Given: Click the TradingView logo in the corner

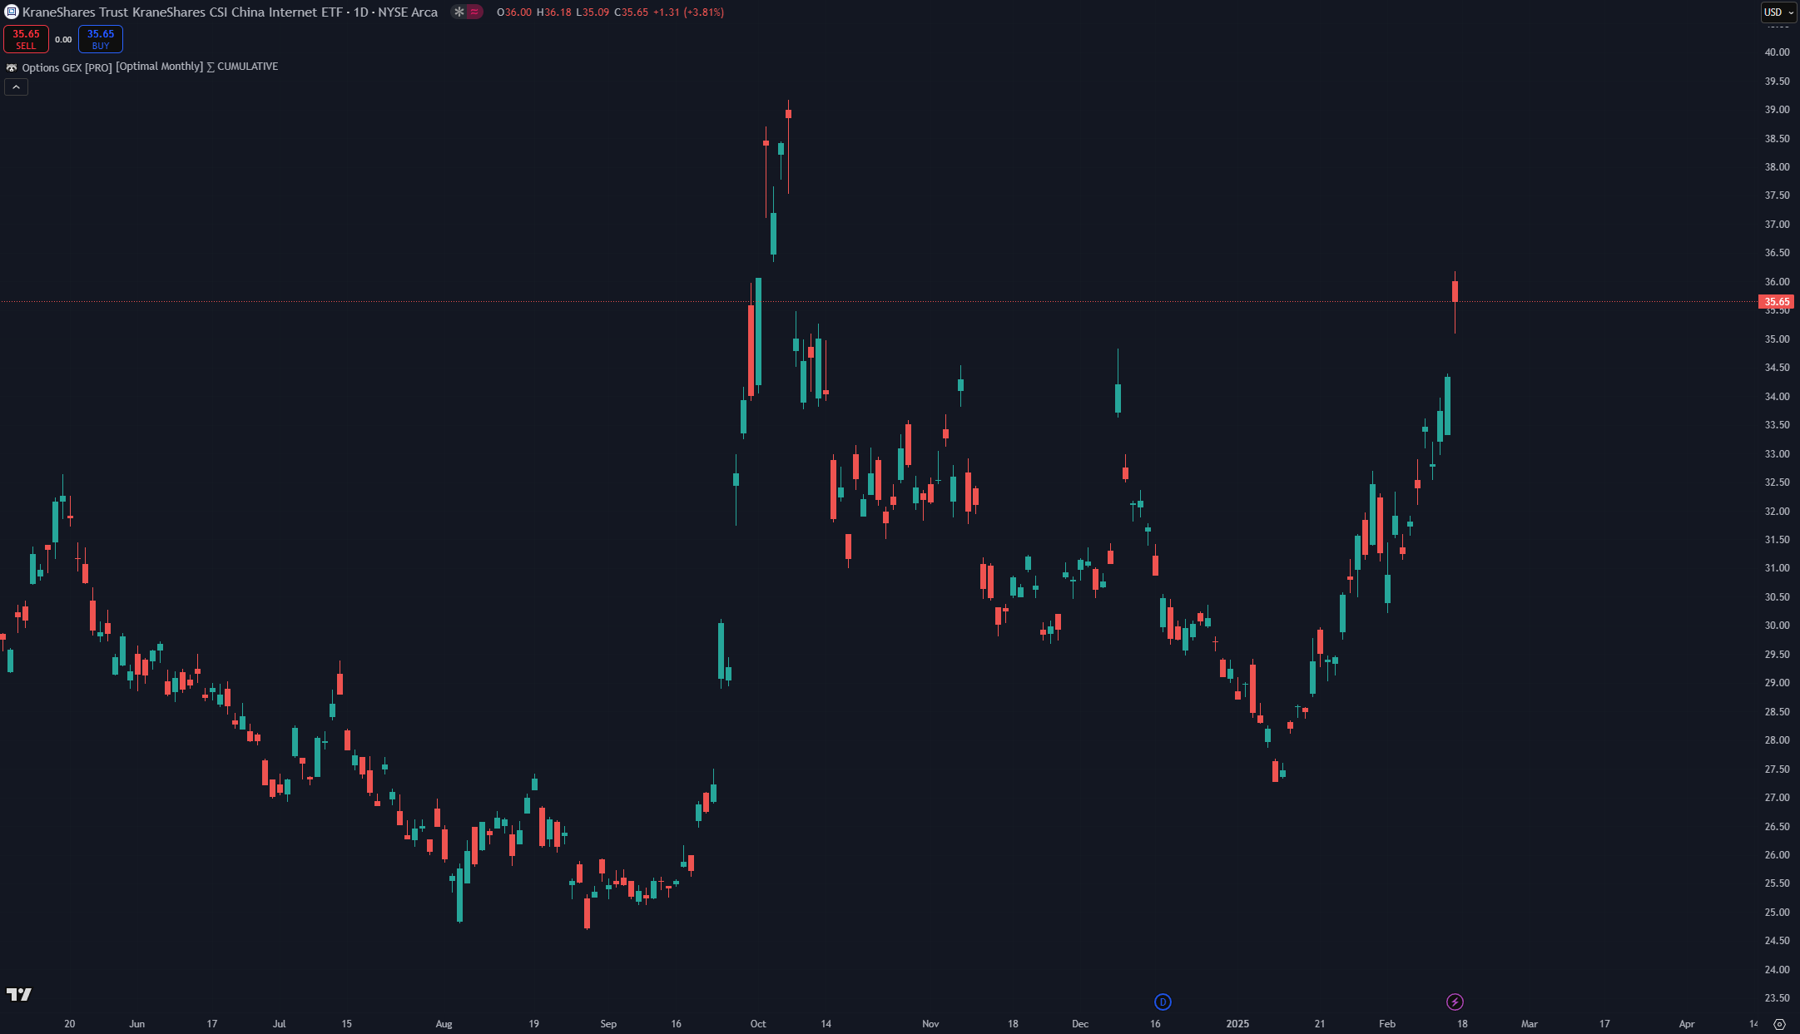Looking at the screenshot, I should pos(19,994).
